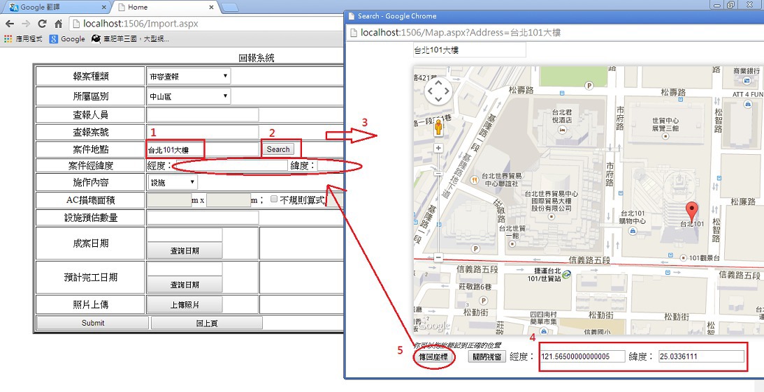Click the browser forward arrow

(x=26, y=24)
